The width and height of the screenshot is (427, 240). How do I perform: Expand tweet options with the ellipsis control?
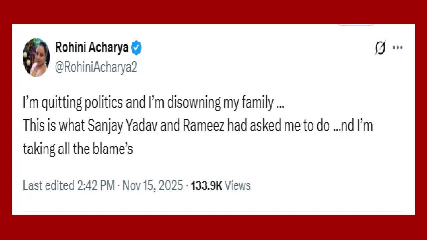[x=398, y=48]
